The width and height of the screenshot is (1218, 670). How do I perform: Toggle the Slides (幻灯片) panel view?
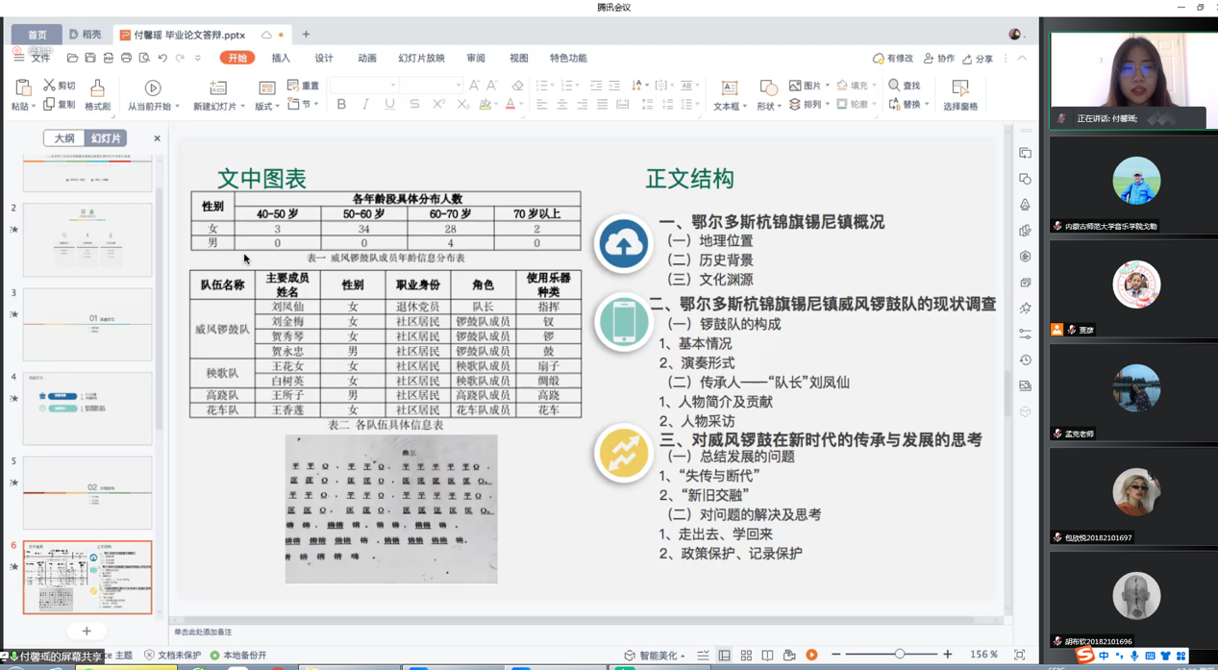[106, 138]
